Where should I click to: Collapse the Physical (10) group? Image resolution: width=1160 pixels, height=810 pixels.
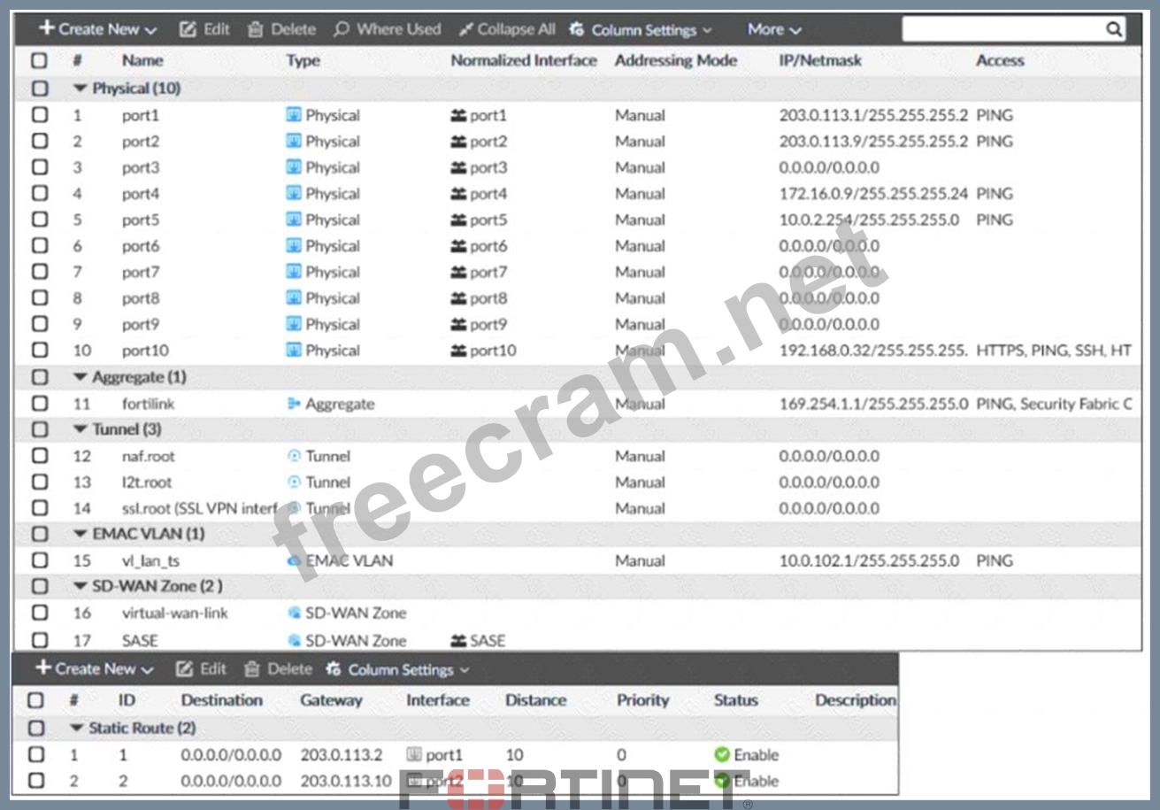coord(81,89)
